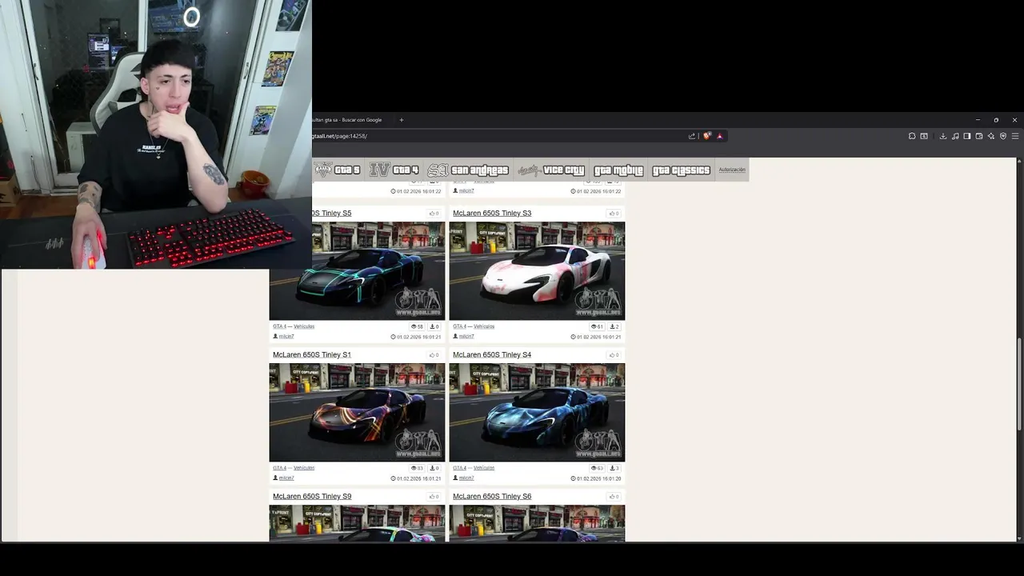Like the McLaren 650S Tinley S4 post
The image size is (1024, 576).
(614, 355)
